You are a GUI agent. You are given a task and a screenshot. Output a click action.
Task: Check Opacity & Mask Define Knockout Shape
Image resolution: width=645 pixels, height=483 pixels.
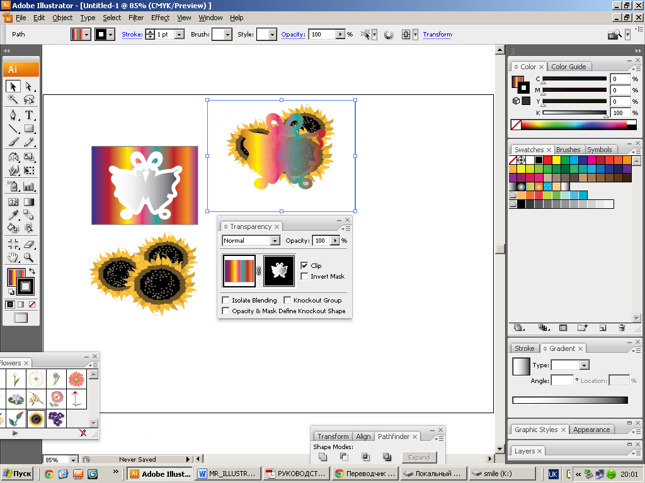tap(225, 311)
